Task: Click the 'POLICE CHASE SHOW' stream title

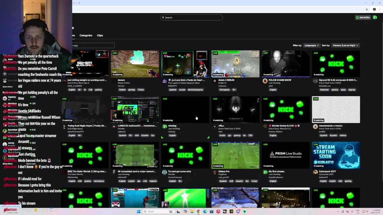Action: click(x=280, y=80)
